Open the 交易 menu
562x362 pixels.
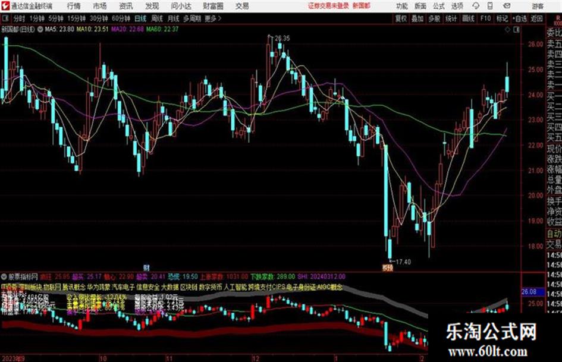coord(242,6)
